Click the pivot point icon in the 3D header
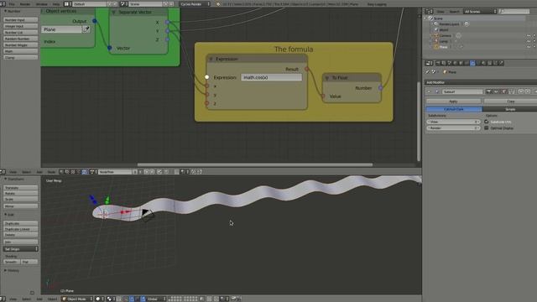Screen dimensions: 537x302 [110, 299]
